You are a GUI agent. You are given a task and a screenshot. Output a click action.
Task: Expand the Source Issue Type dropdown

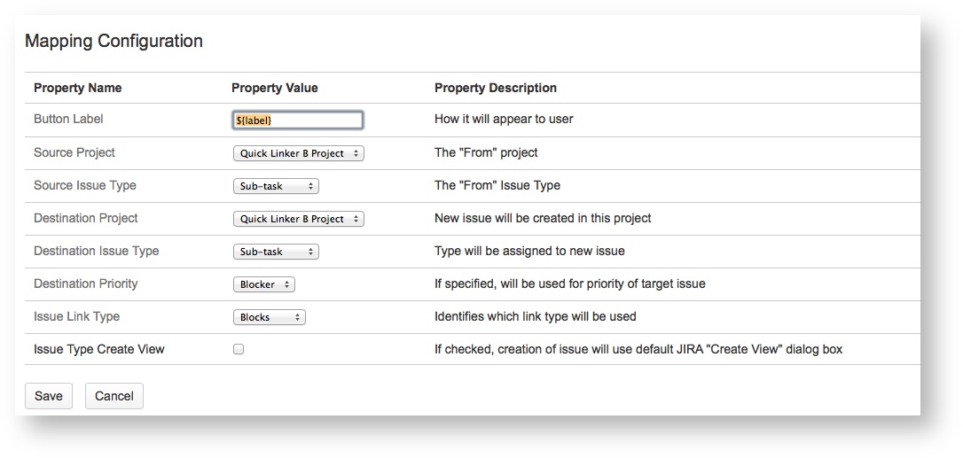tap(275, 186)
